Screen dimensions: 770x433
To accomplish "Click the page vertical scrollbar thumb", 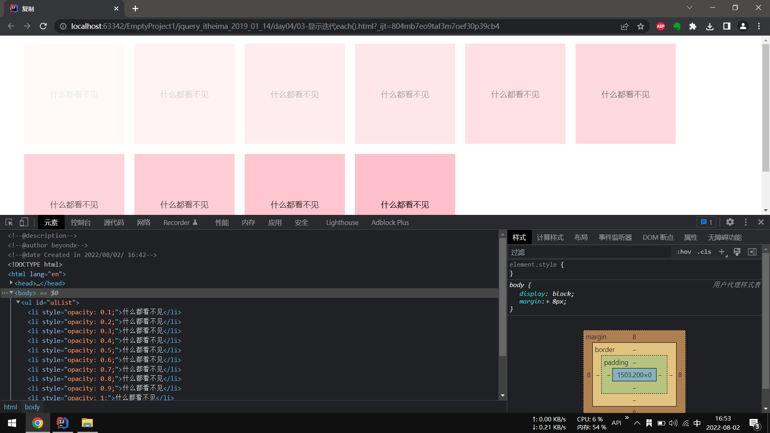I will click(x=766, y=108).
